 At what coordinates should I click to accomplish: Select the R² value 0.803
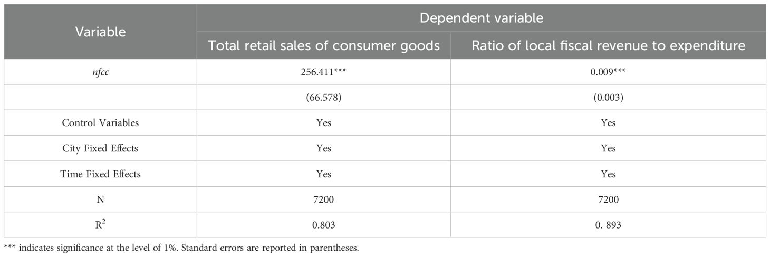coord(324,225)
